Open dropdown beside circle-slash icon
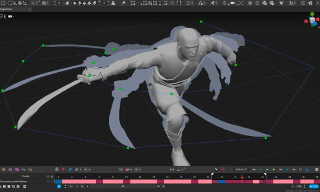This screenshot has height=192, width=320. pyautogui.click(x=80, y=170)
